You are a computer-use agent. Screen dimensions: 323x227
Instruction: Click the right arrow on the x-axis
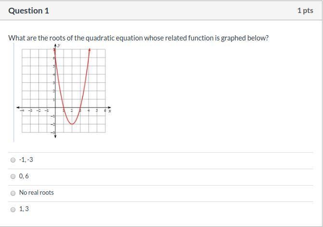click(x=109, y=107)
